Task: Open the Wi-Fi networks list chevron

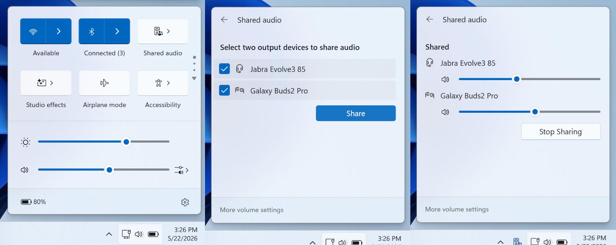Action: point(59,31)
